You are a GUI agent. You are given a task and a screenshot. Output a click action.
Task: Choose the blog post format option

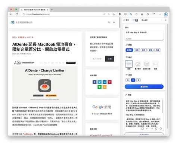(x=147, y=65)
